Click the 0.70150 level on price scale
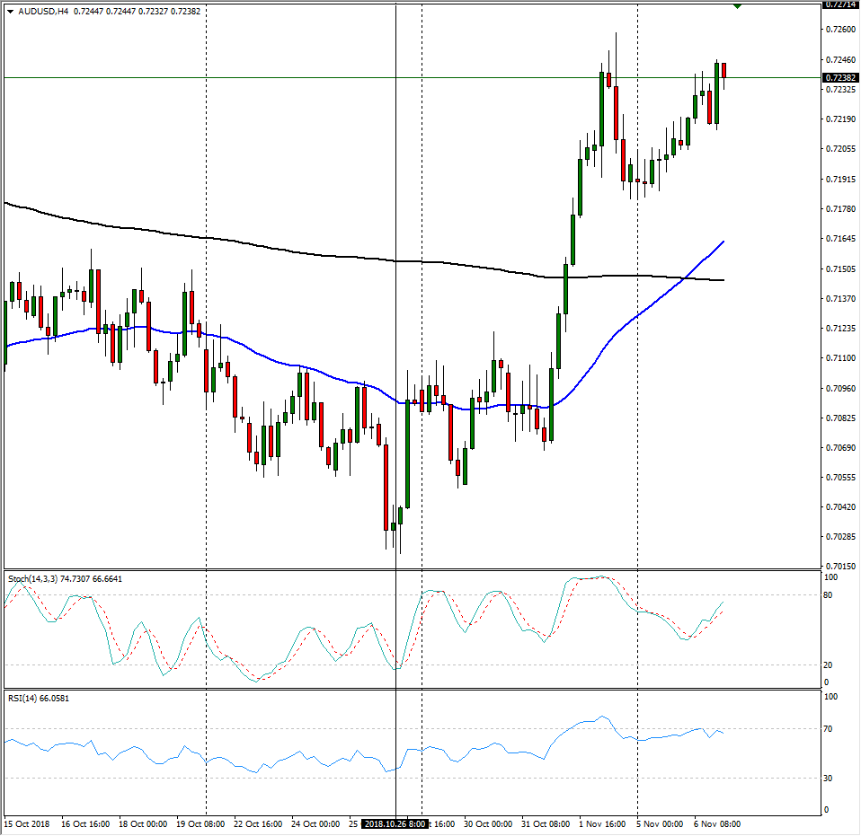The height and width of the screenshot is (836, 861). (x=840, y=567)
